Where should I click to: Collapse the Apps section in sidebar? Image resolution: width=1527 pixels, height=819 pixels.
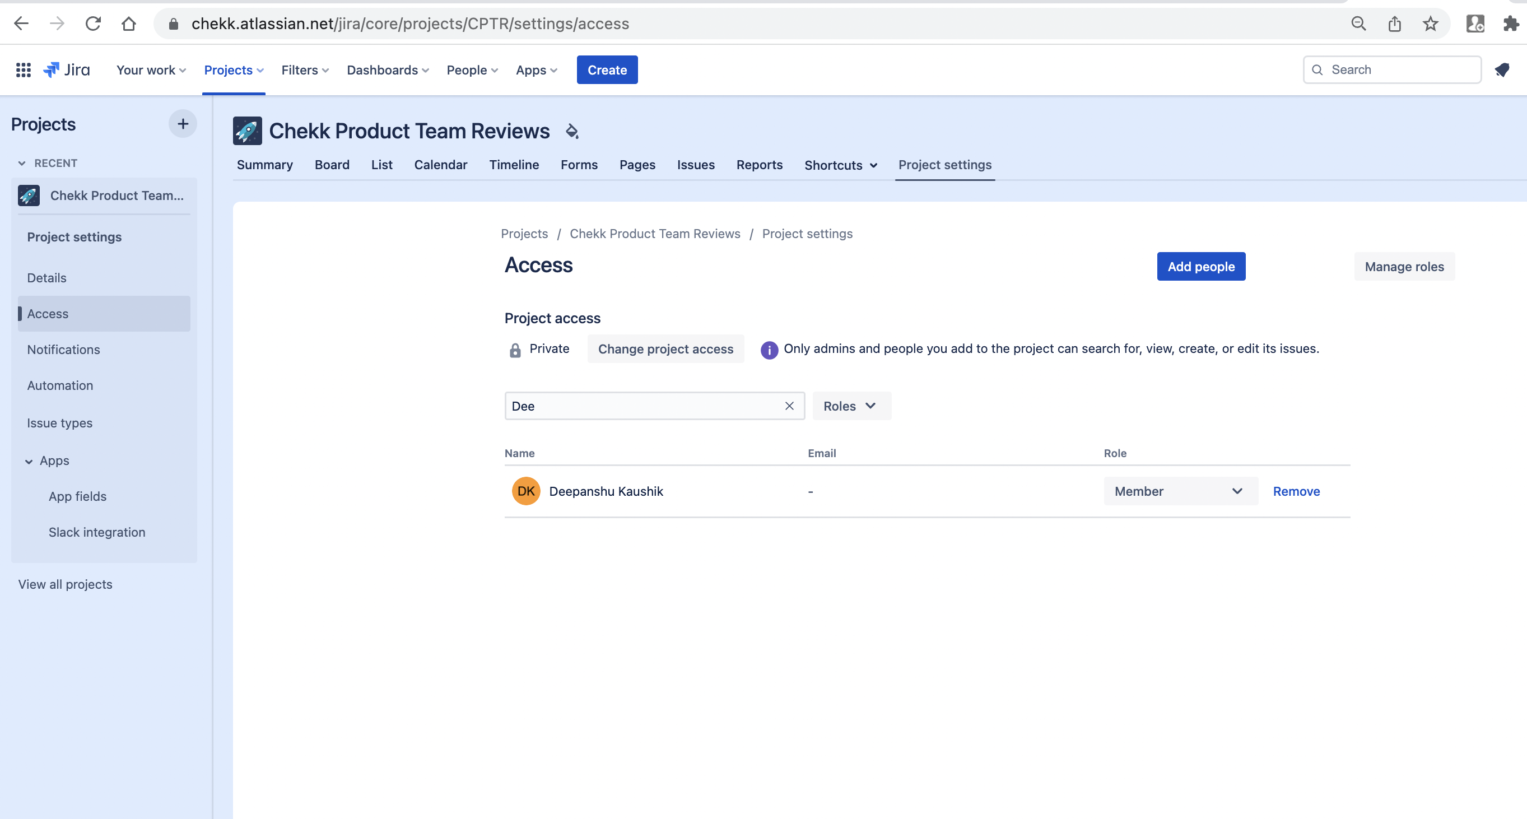coord(29,461)
